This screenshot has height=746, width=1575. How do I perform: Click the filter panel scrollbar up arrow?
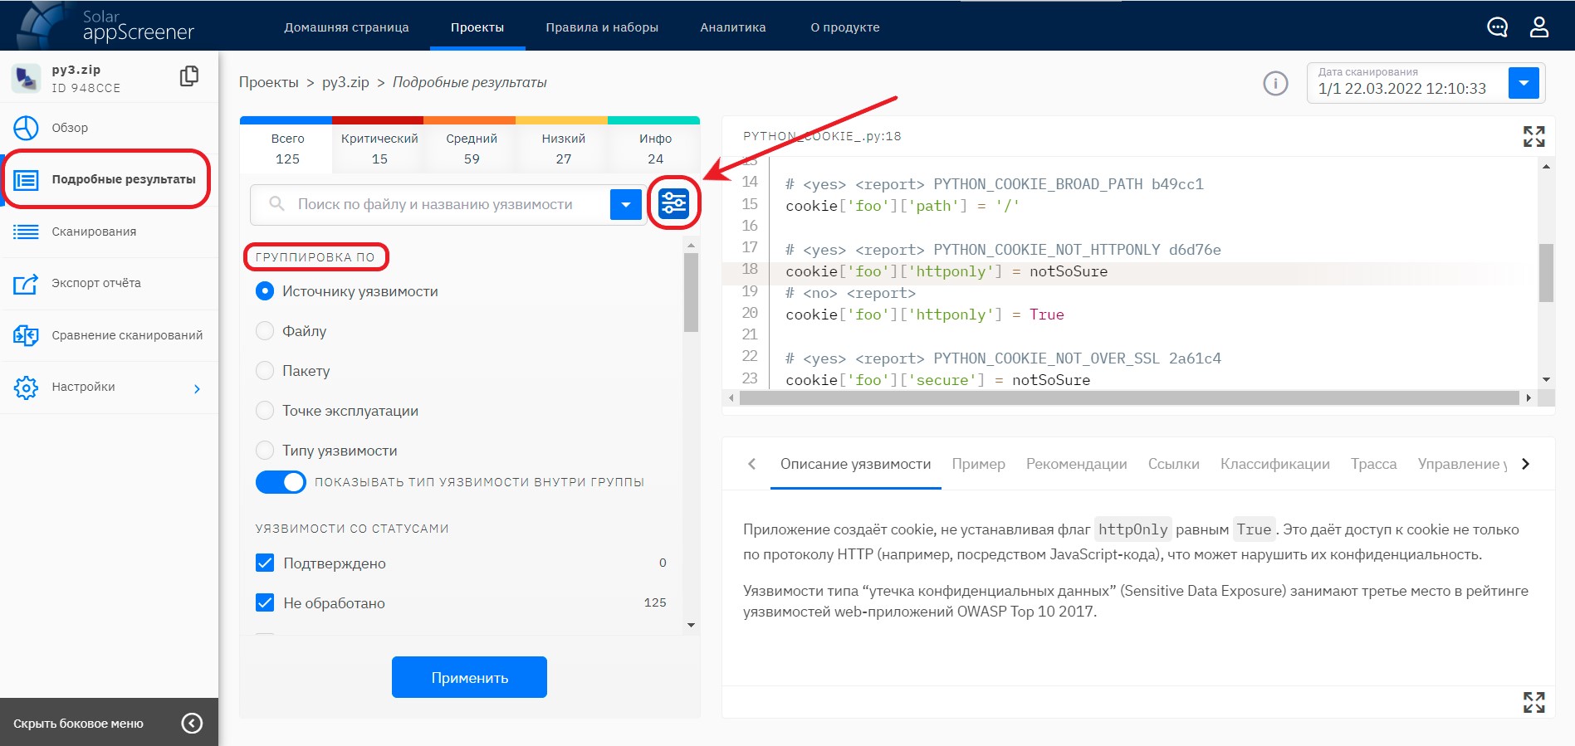(691, 245)
